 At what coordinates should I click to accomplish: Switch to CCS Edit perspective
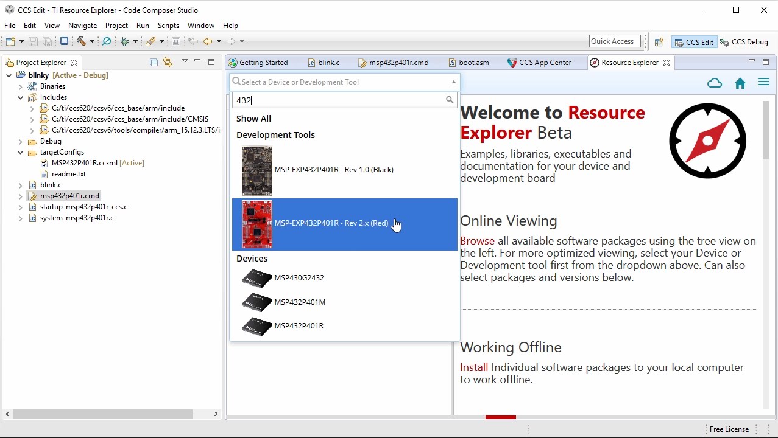tap(693, 42)
